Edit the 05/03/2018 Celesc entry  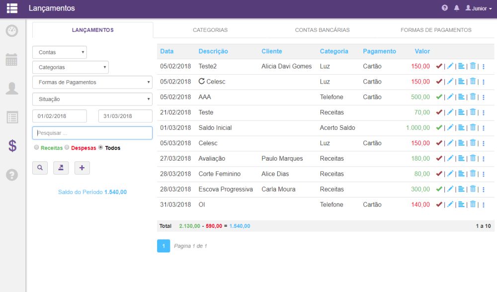450,143
